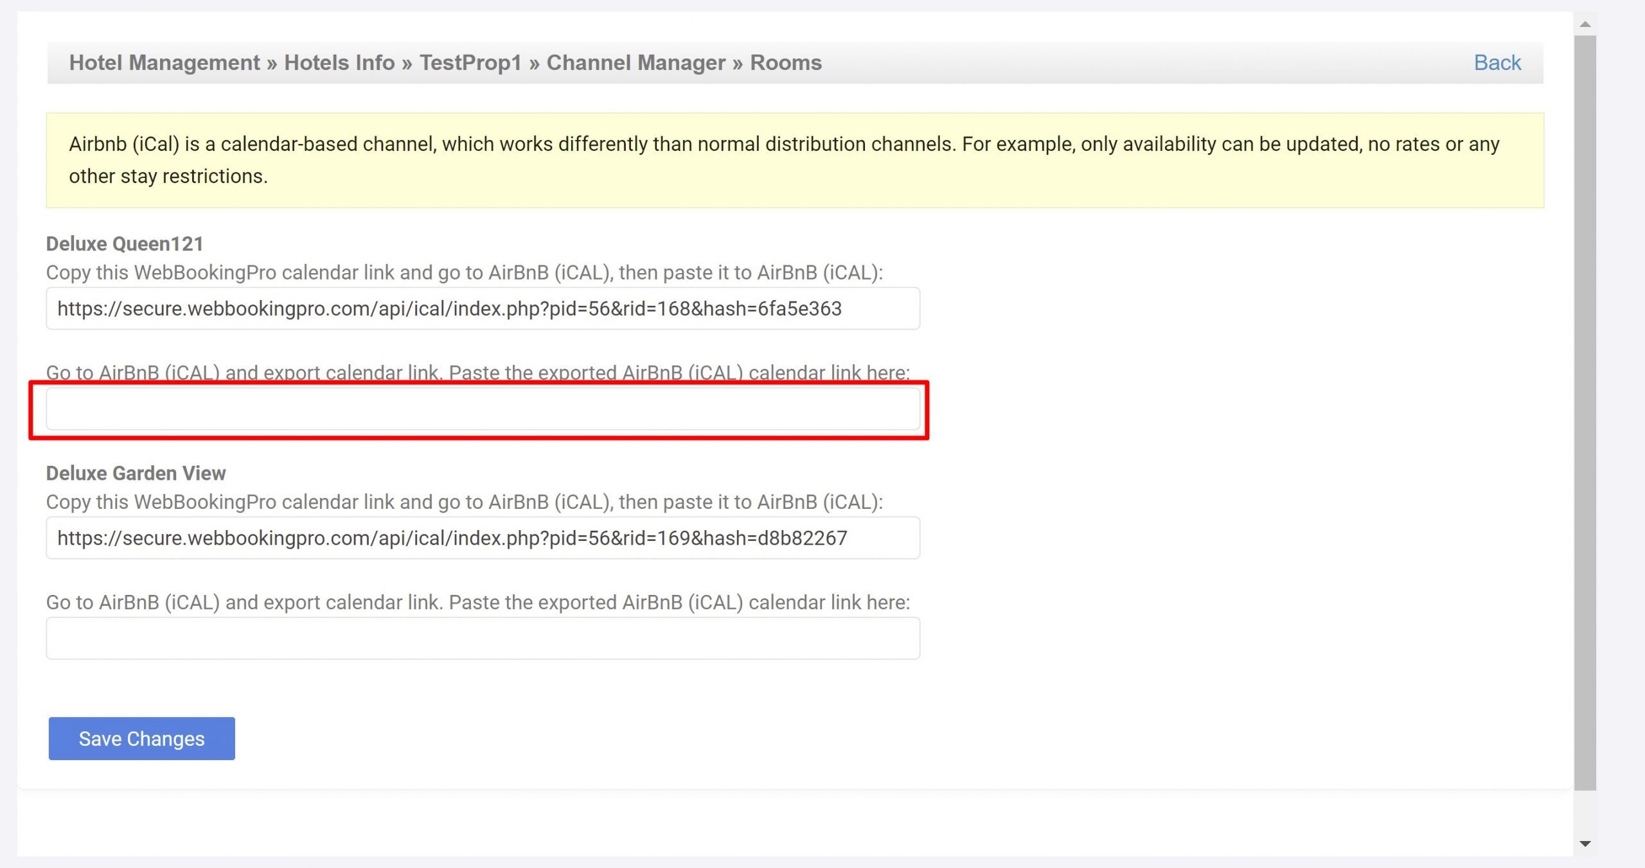The height and width of the screenshot is (868, 1645).
Task: Click empty AirBnB link input for Deluxe Queen121
Action: coord(482,409)
